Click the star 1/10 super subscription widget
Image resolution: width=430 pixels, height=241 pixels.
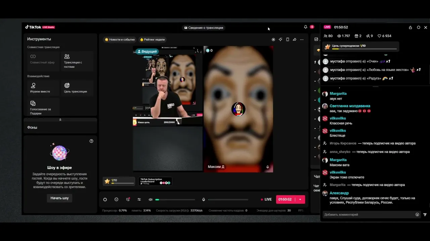coord(119,181)
